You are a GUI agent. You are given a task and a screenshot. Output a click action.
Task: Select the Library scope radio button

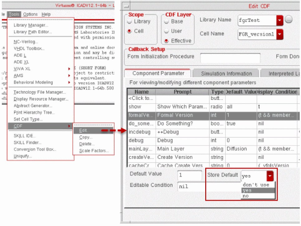(129, 22)
